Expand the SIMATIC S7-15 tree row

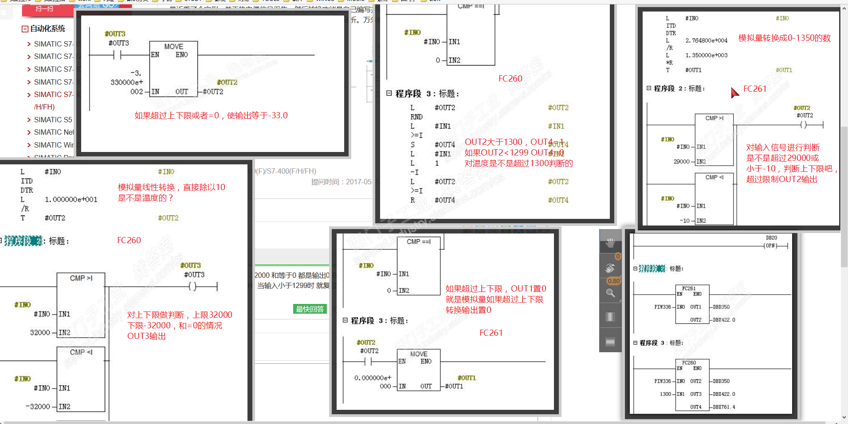pos(29,44)
